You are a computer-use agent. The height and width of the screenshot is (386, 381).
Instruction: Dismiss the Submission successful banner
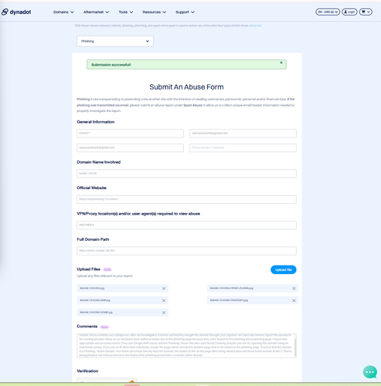click(281, 63)
